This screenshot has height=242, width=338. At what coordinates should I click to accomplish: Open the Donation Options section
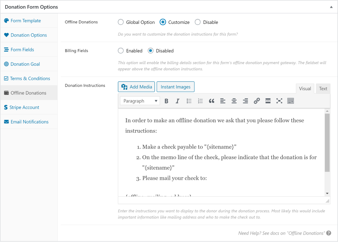click(29, 35)
